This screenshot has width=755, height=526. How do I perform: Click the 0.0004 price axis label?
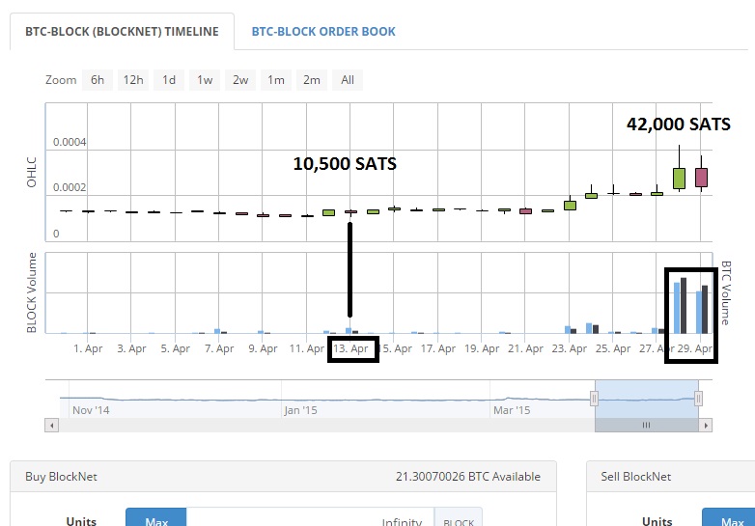[70, 142]
